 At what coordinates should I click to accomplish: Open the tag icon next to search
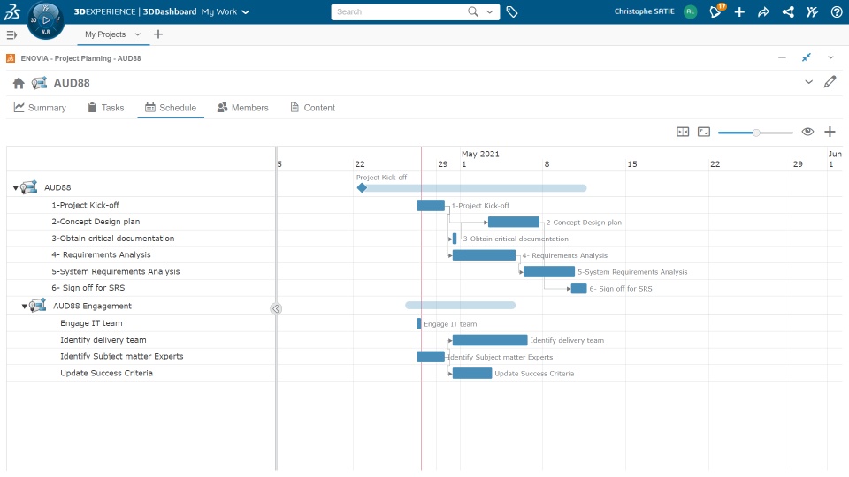click(512, 11)
